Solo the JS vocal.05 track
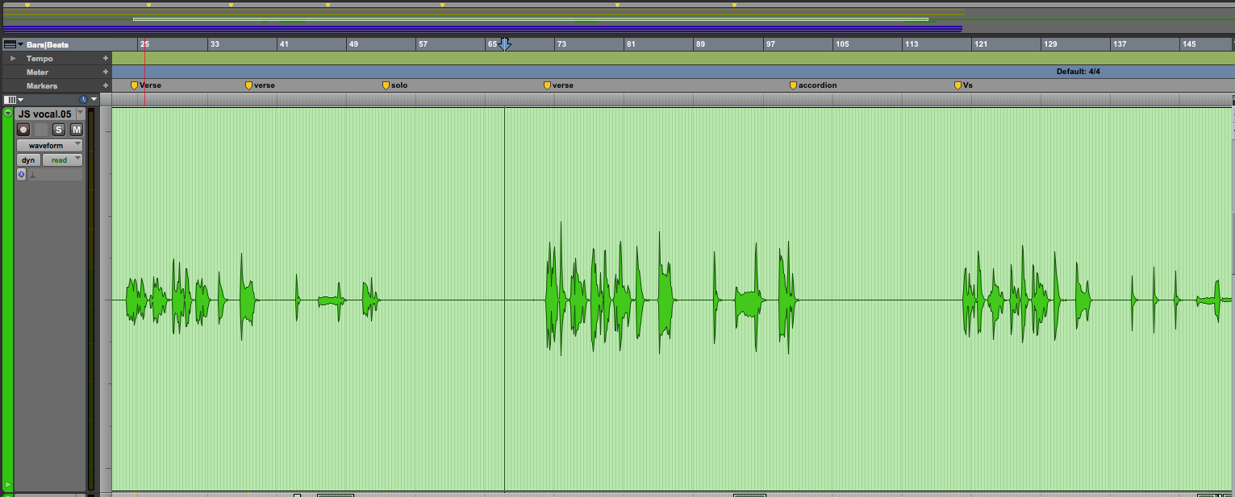Image resolution: width=1235 pixels, height=497 pixels. tap(58, 130)
